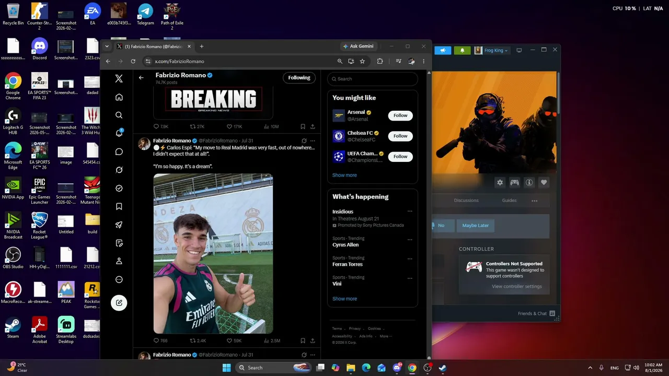Open Chrome extensions puzzle icon
This screenshot has width=669, height=376.
click(380, 61)
